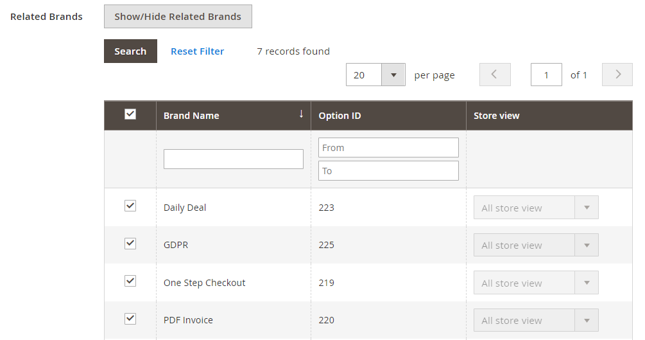Image resolution: width=645 pixels, height=340 pixels.
Task: Click the Brand Name sort arrow
Action: 301,114
